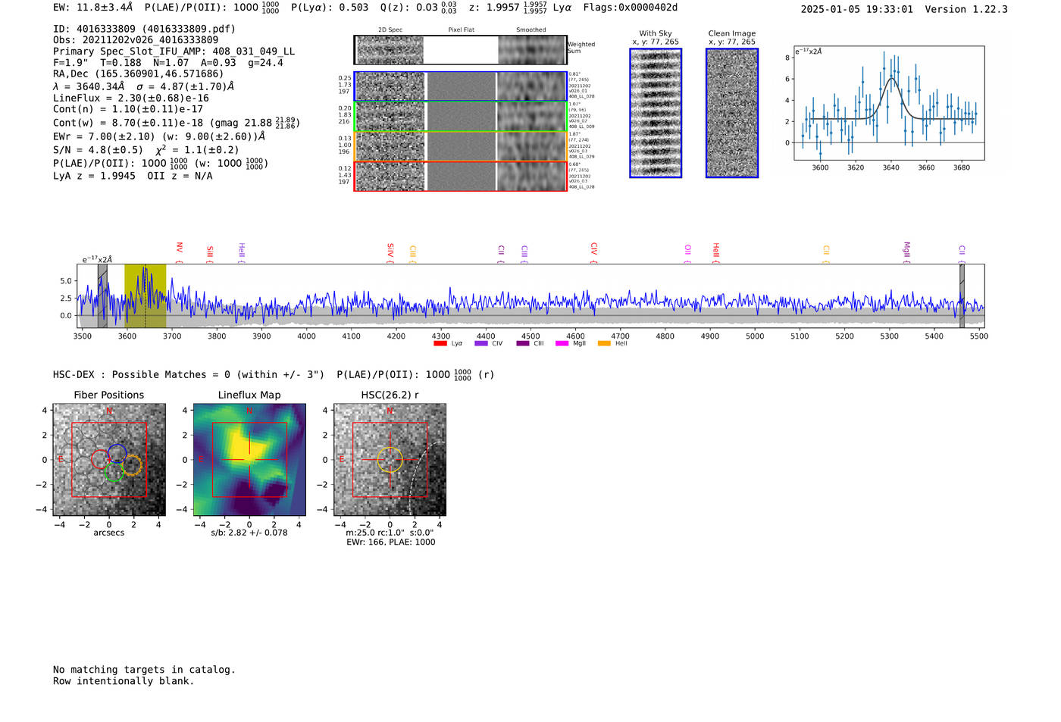Open the Weighted Sum 2D spectrum strip

pos(460,50)
